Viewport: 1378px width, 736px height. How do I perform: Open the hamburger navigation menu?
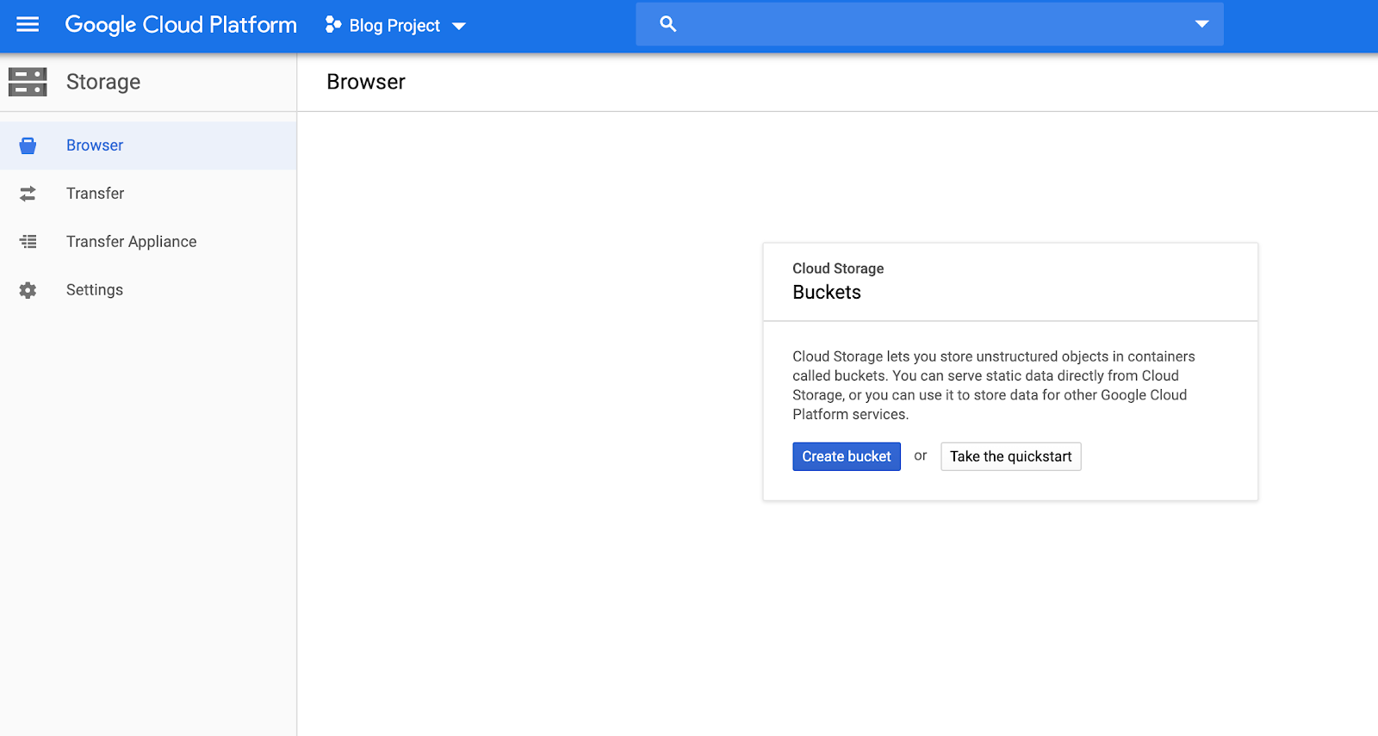coord(28,25)
